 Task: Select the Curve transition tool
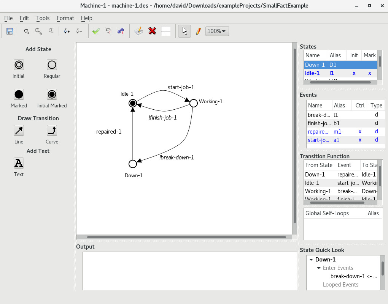coord(52,131)
